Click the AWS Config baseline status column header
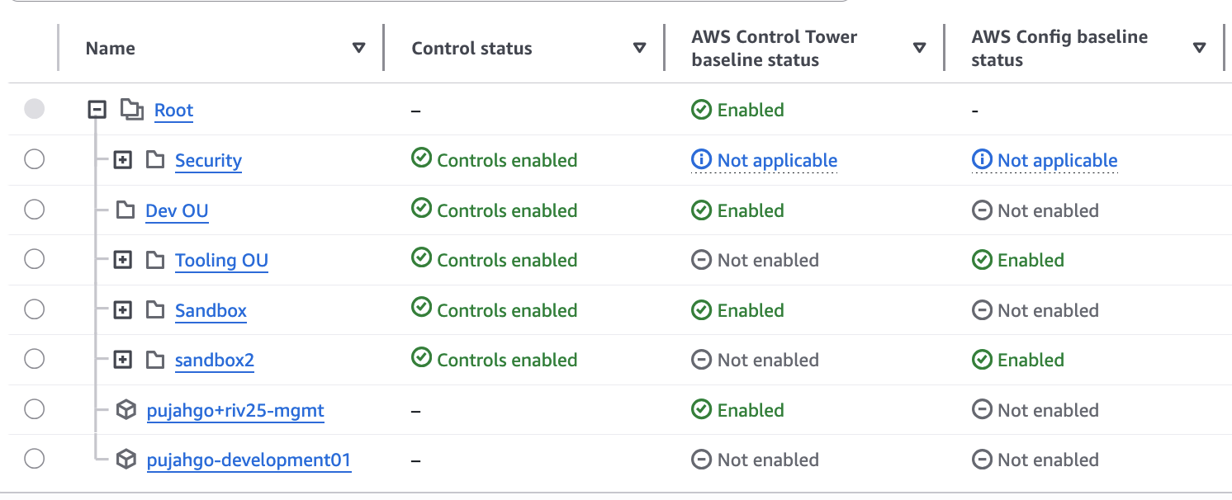Viewport: 1232px width, 500px height. [x=1059, y=48]
